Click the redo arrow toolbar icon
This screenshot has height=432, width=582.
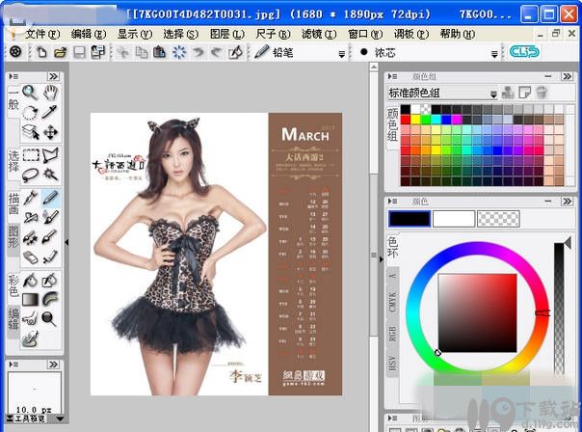click(x=217, y=52)
